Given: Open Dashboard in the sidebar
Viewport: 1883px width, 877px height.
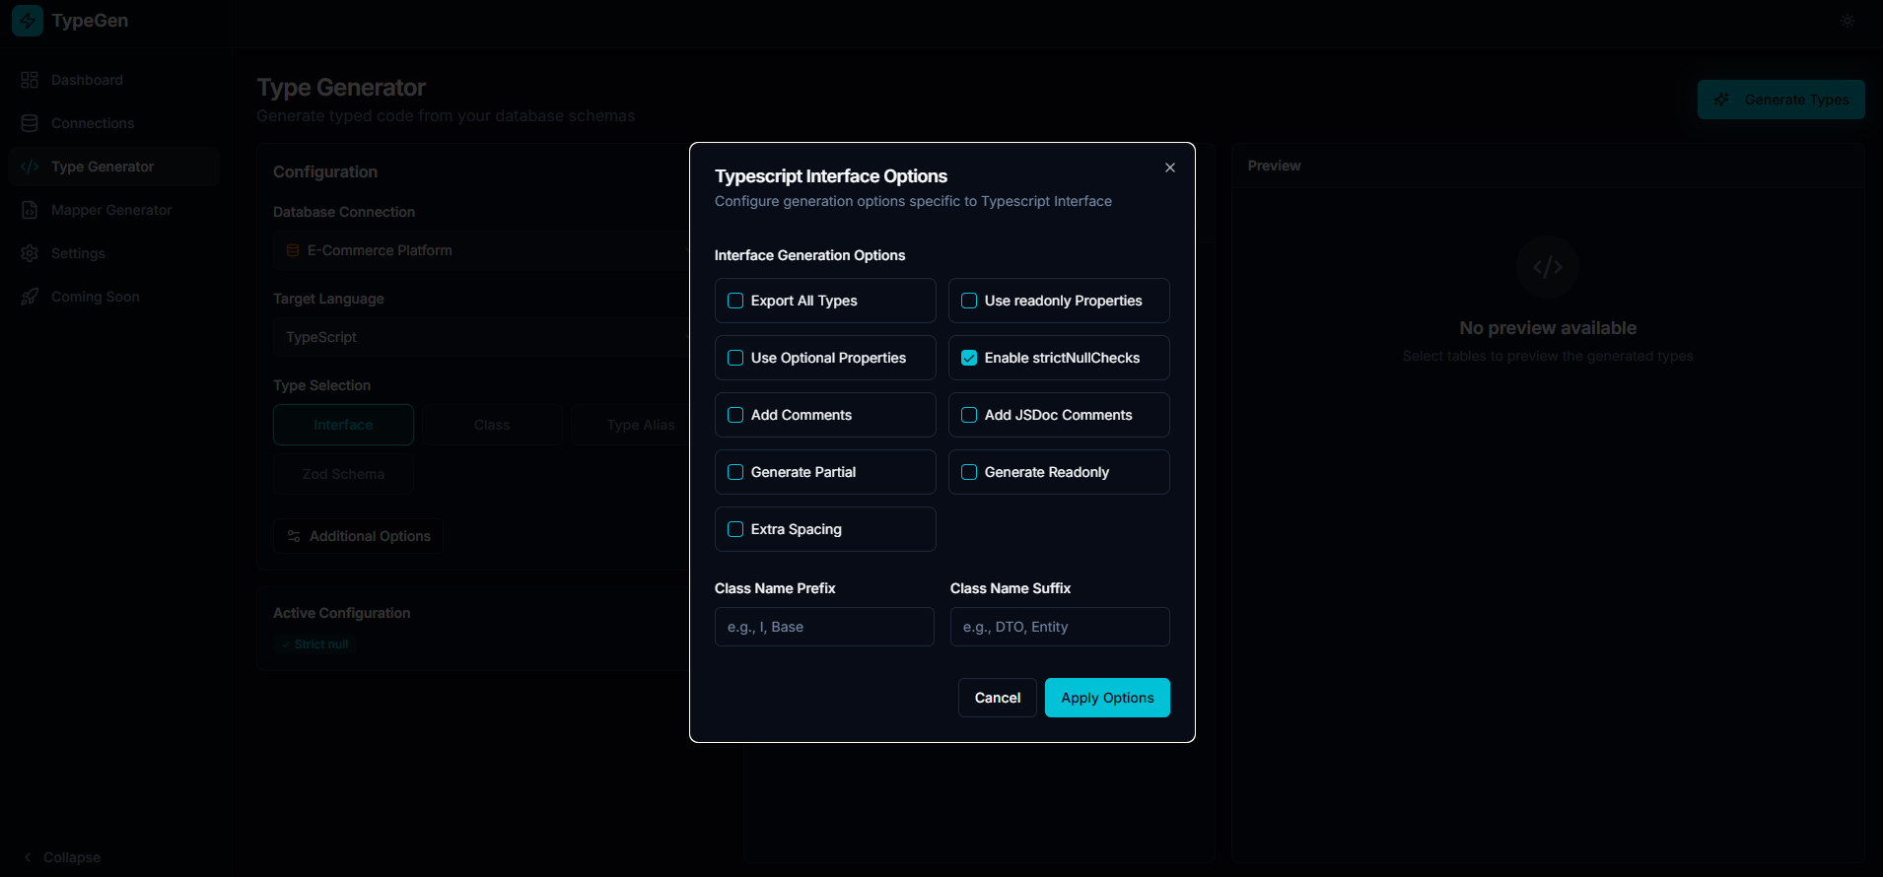Looking at the screenshot, I should click(x=113, y=80).
